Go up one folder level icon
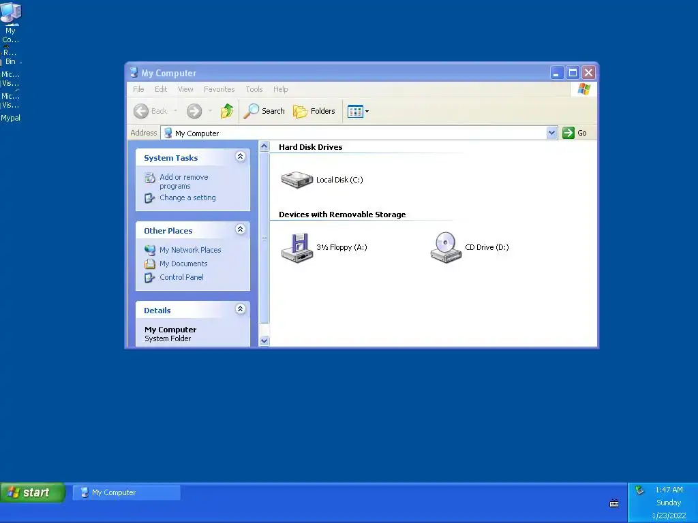The image size is (698, 523). [x=227, y=111]
